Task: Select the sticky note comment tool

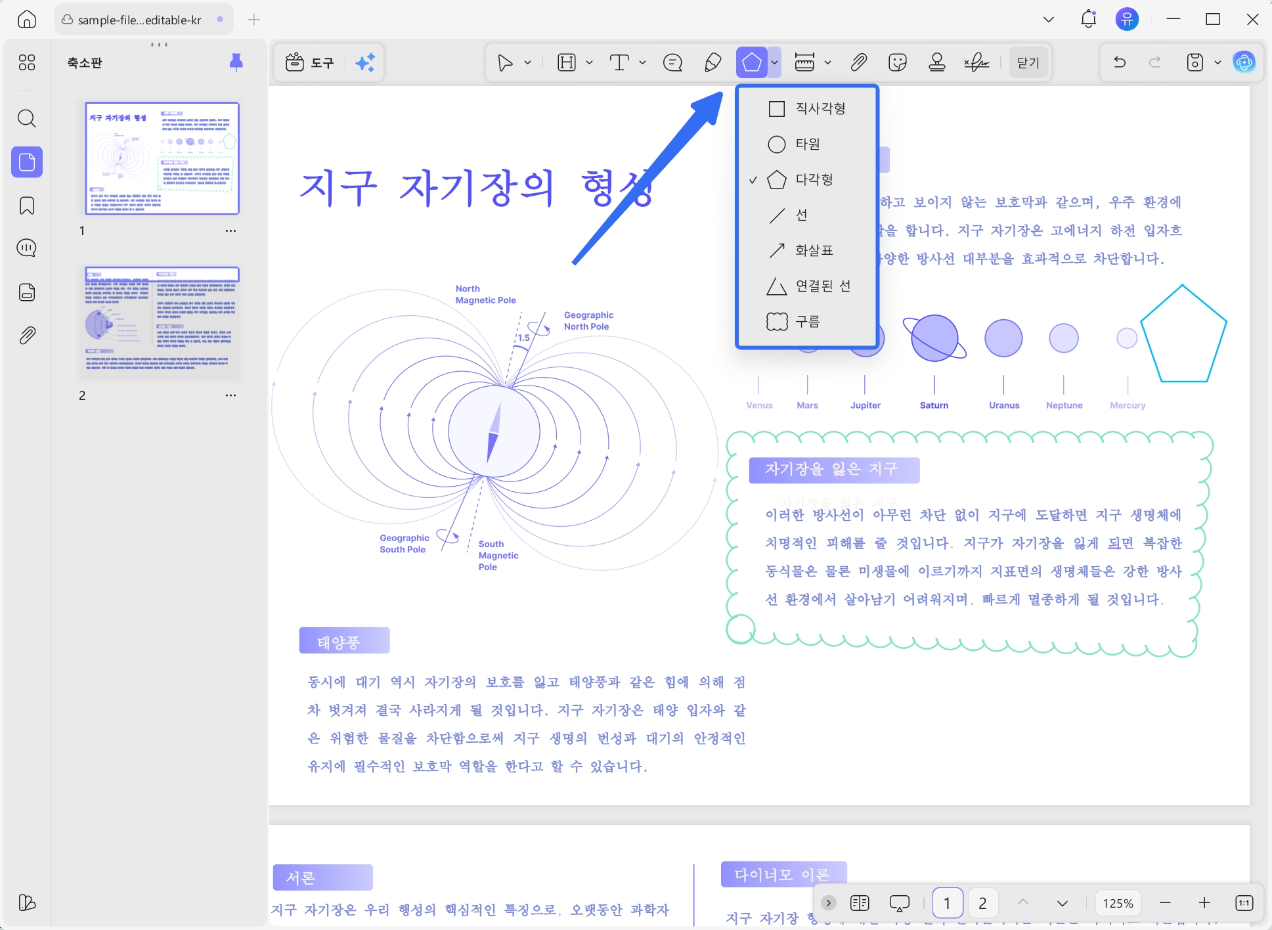Action: point(672,62)
